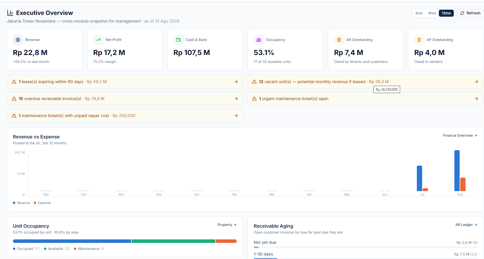The height and width of the screenshot is (259, 484).
Task: Select the 12mo time range
Action: click(x=446, y=13)
